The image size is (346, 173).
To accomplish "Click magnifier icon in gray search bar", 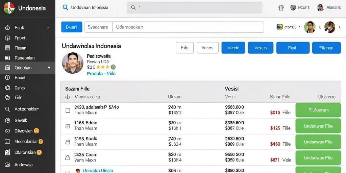I will coord(133,7).
